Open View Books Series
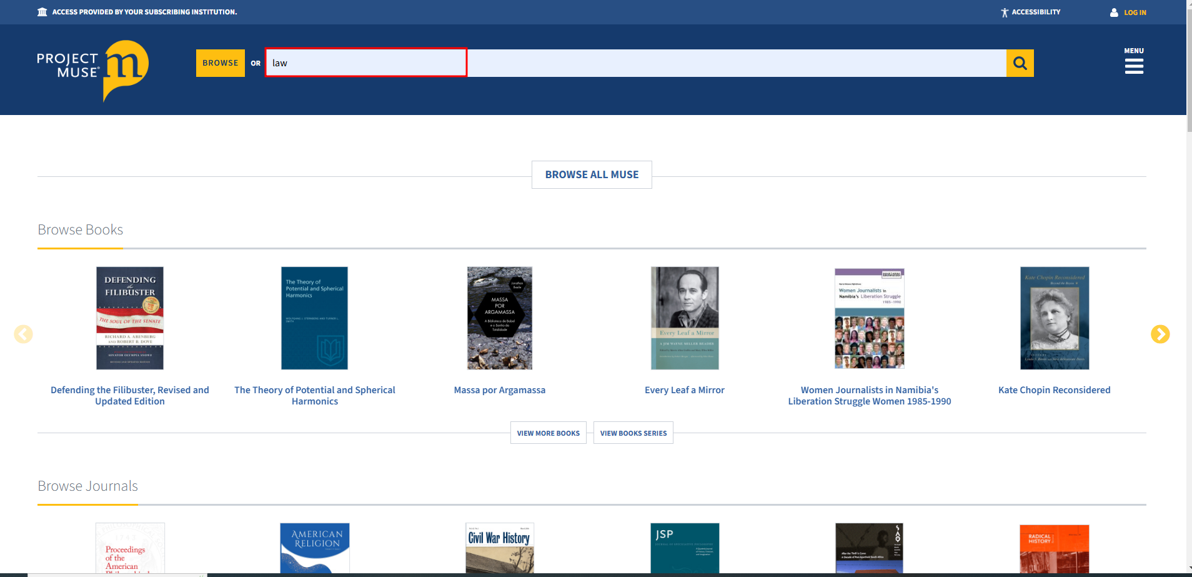The image size is (1192, 577). tap(633, 433)
